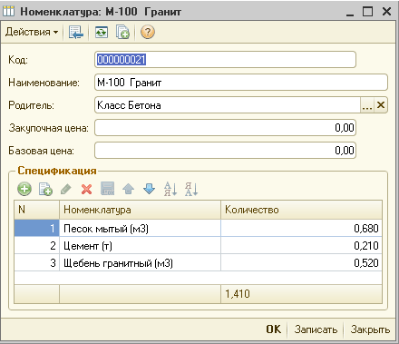Click the row number 1 cell
Viewport: 399px width, 344px height.
click(x=36, y=229)
